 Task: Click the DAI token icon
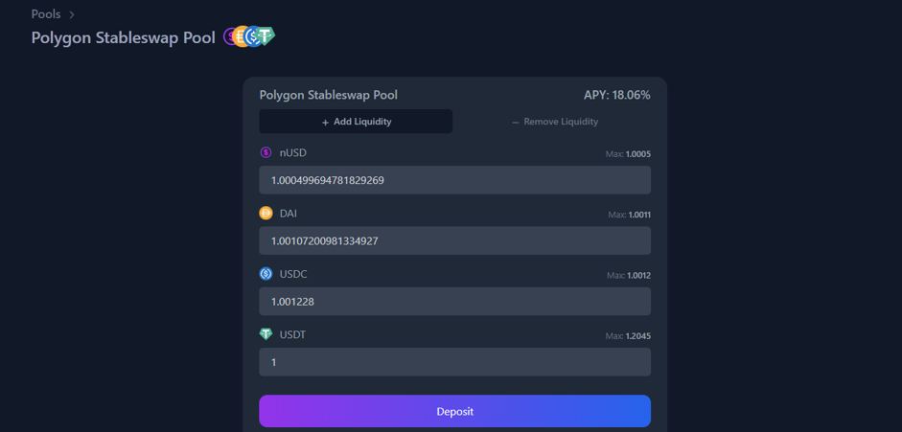tap(266, 213)
